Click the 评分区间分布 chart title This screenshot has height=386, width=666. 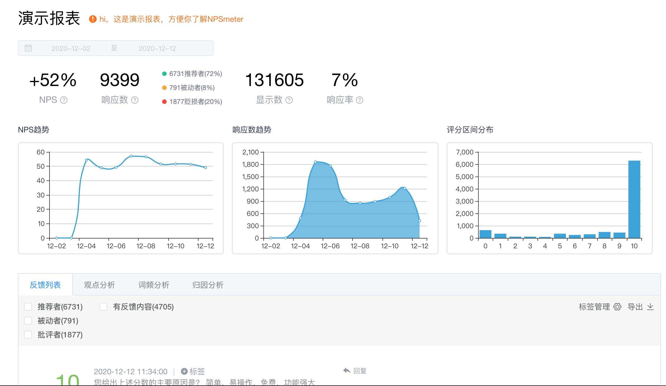point(470,130)
